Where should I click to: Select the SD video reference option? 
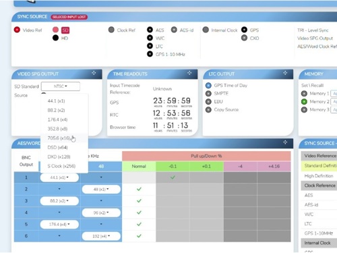(x=55, y=30)
